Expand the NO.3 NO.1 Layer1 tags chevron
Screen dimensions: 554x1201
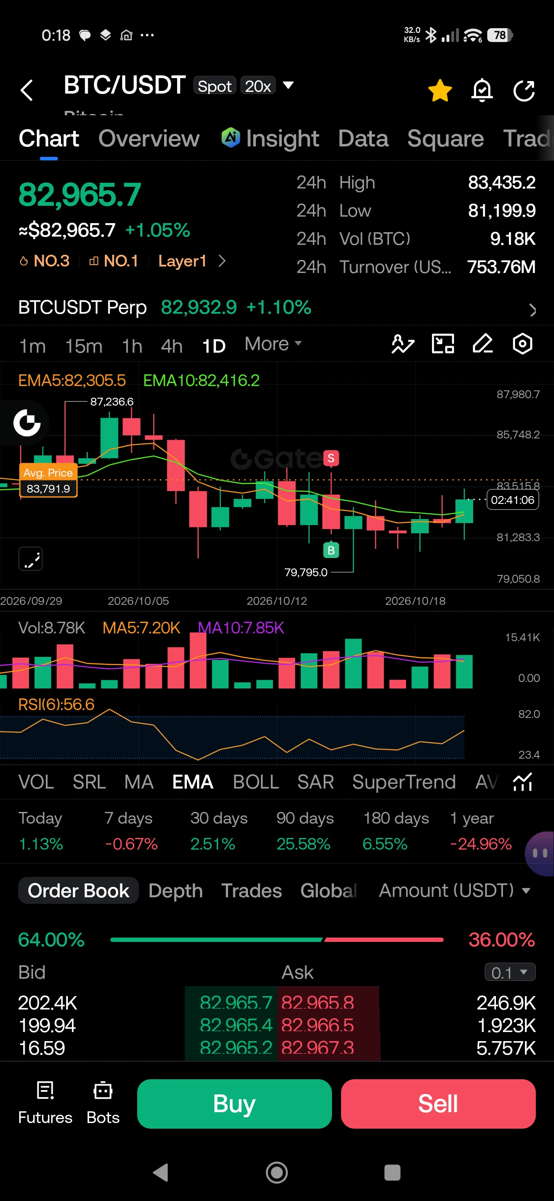(222, 261)
